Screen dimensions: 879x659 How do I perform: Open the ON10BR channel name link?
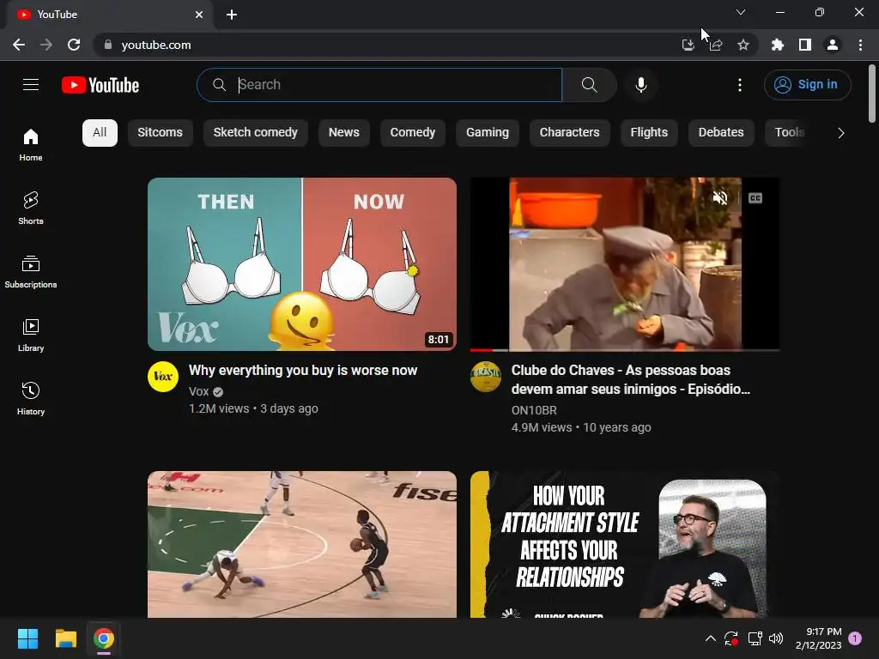tap(534, 410)
